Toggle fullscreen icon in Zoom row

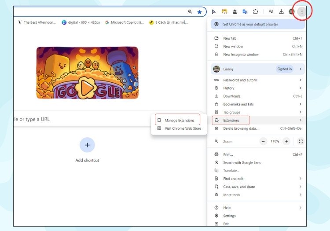pyautogui.click(x=301, y=141)
